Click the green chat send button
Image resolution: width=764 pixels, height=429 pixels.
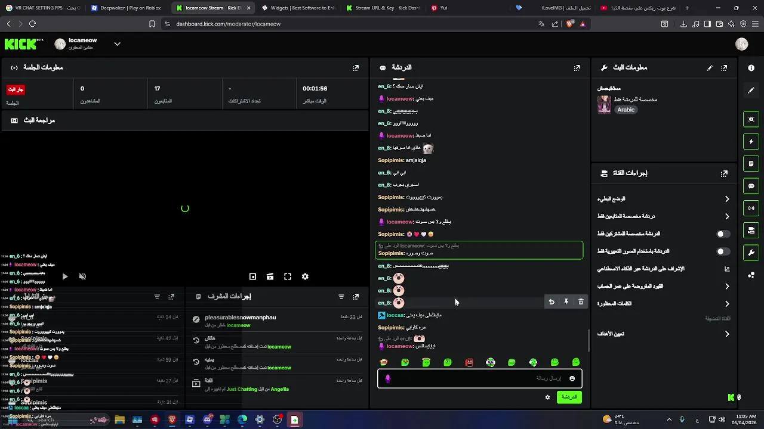coord(569,397)
